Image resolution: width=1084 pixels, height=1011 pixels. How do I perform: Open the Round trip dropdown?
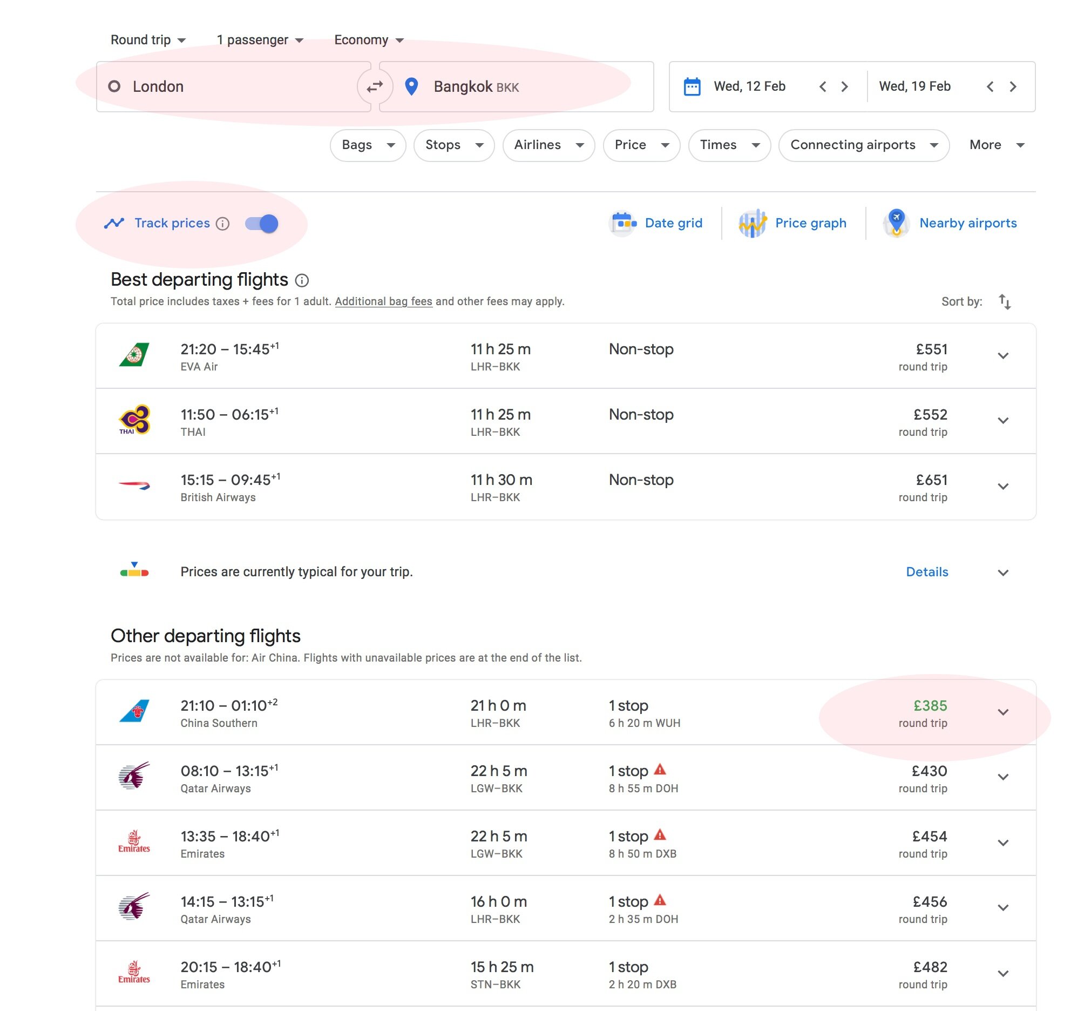pyautogui.click(x=148, y=41)
